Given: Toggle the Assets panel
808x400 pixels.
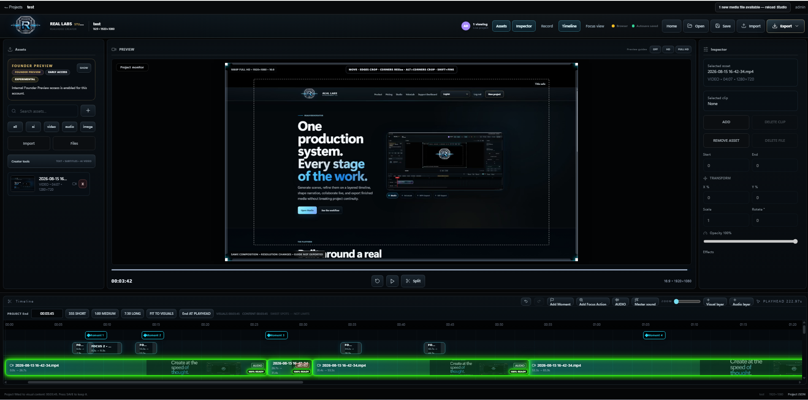Looking at the screenshot, I should click(501, 26).
